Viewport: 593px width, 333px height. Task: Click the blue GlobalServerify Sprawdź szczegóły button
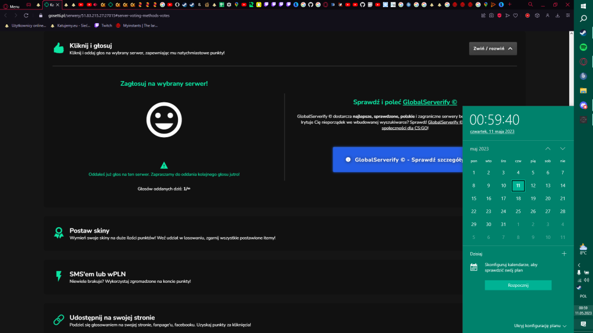pos(397,160)
